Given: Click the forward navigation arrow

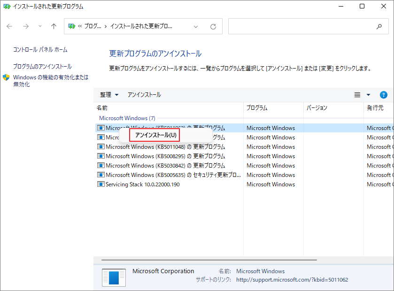Looking at the screenshot, I should pyautogui.click(x=26, y=26).
